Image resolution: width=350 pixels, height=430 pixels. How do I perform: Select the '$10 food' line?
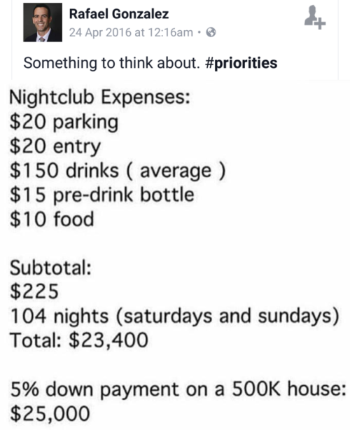point(52,219)
